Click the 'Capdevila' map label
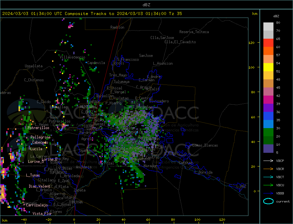293x224 pixels. pyautogui.click(x=96, y=63)
